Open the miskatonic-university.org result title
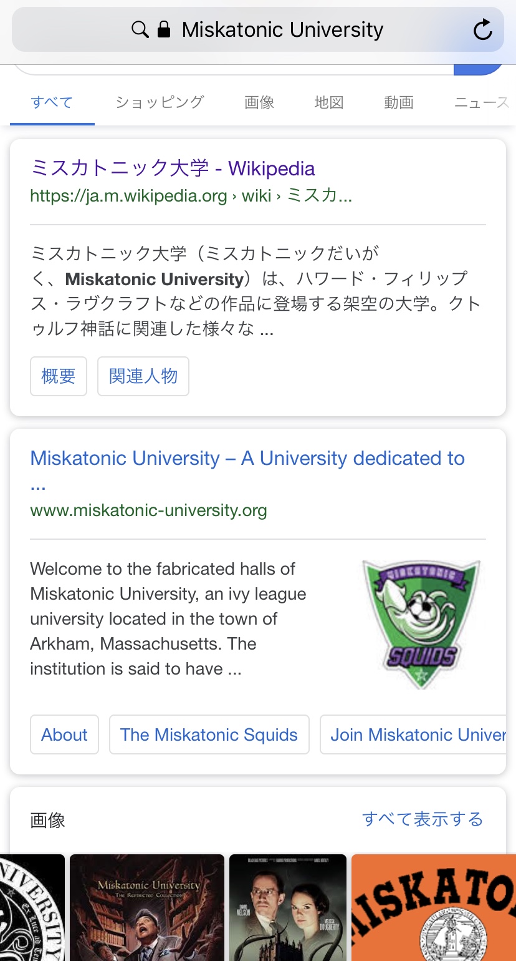The width and height of the screenshot is (516, 961). (x=247, y=459)
